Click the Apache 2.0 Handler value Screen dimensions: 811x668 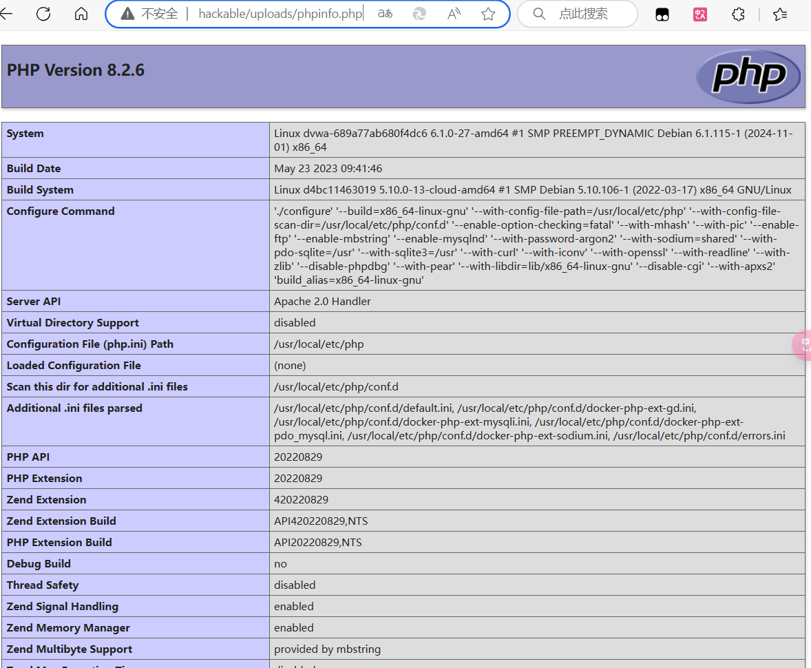(322, 301)
